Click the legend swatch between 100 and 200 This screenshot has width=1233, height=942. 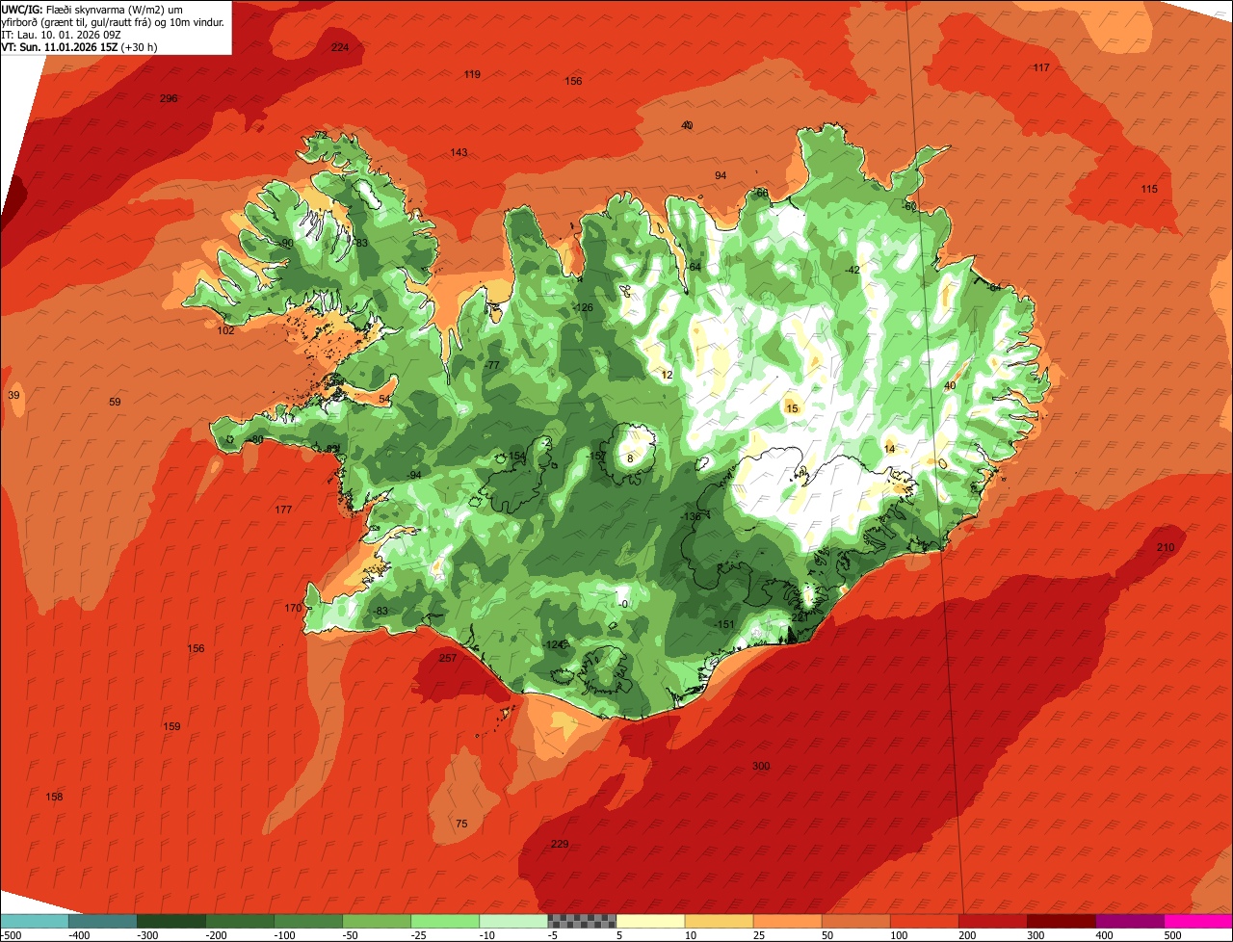click(x=924, y=921)
